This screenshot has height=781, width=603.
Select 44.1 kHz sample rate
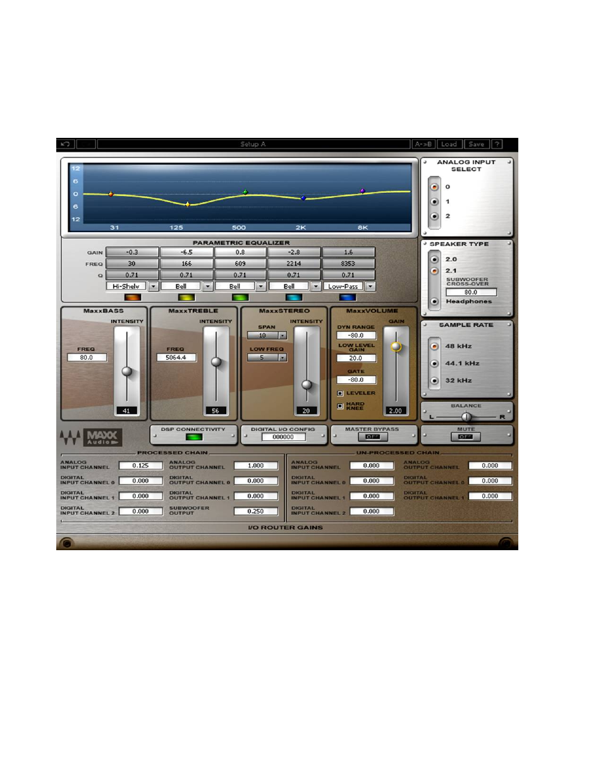434,364
